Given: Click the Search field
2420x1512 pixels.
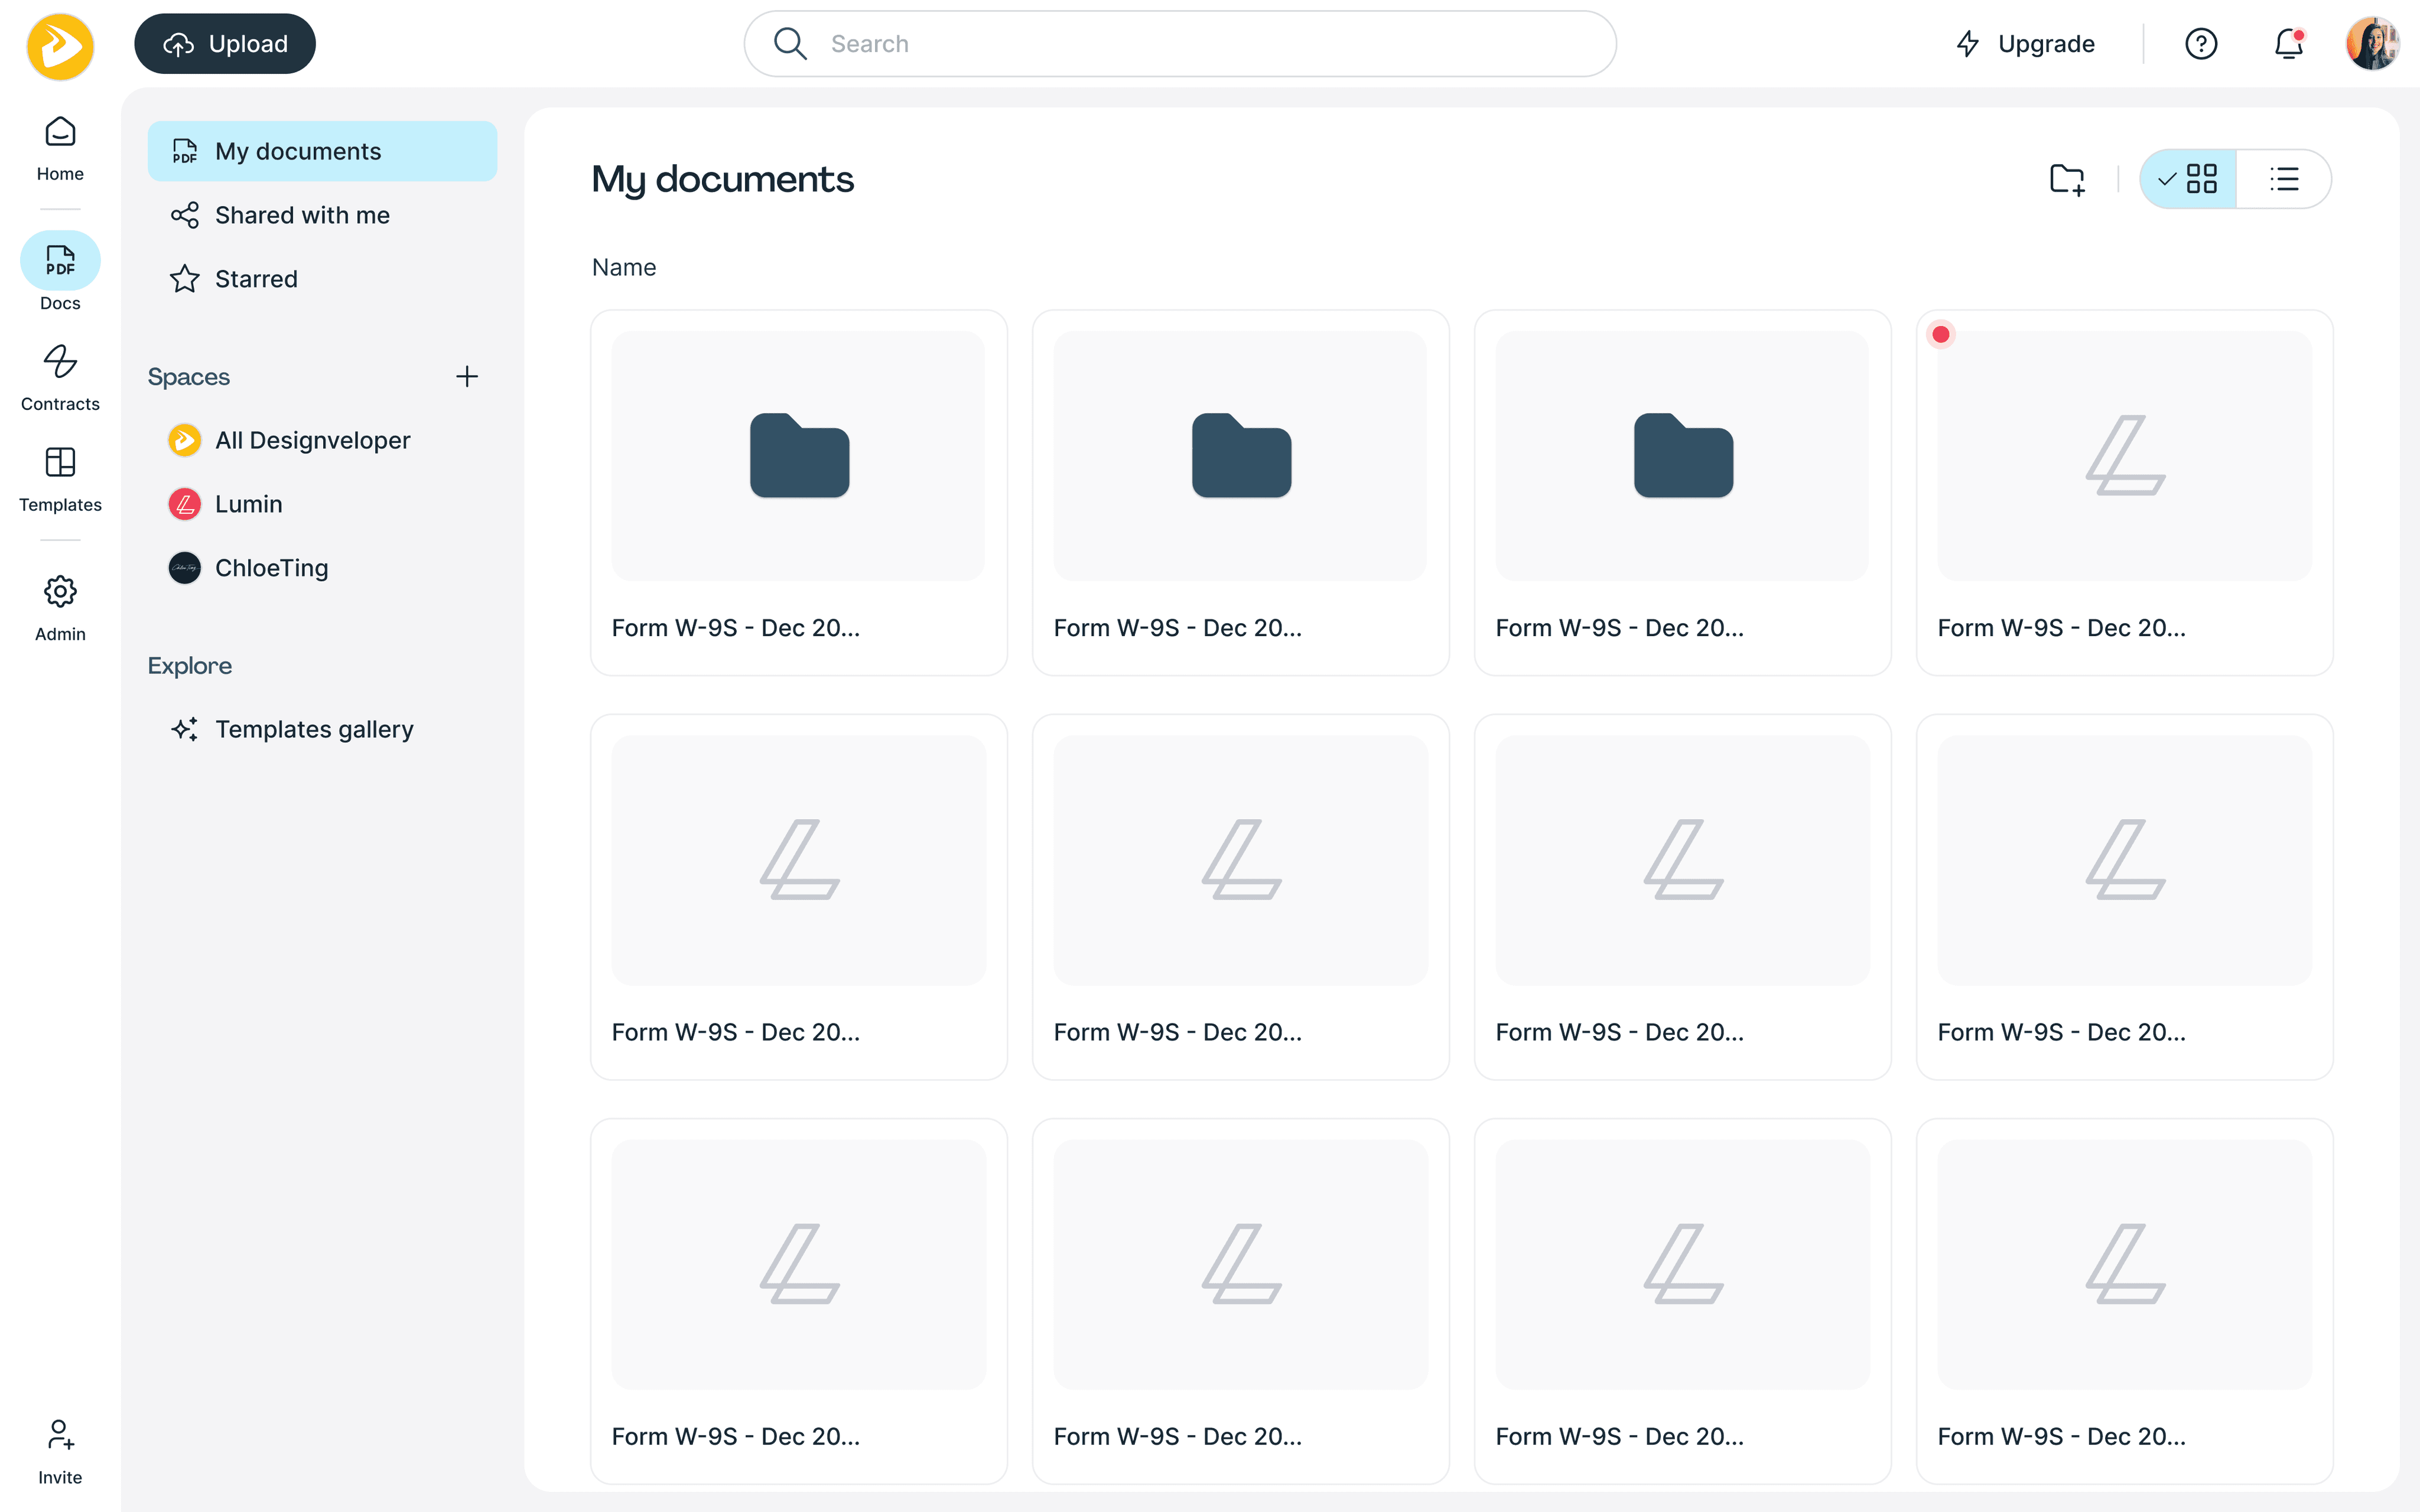Looking at the screenshot, I should 1180,44.
